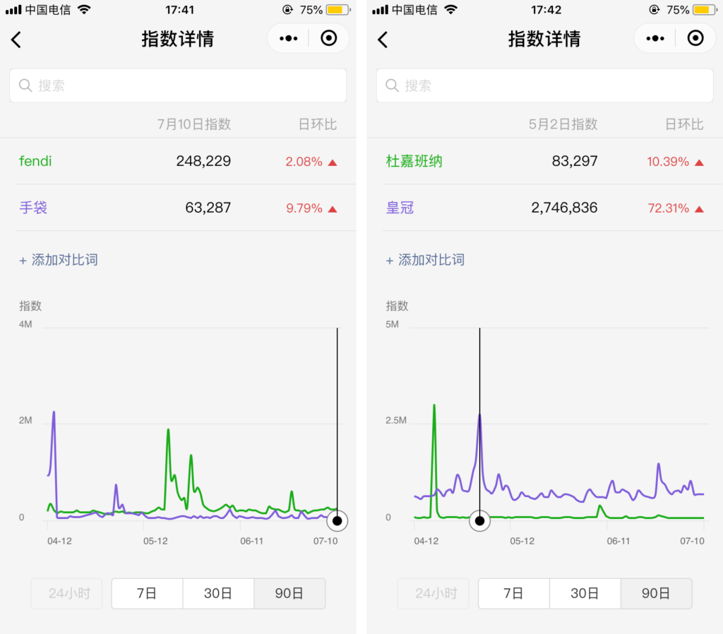
Task: Click the battery icon in left status bar
Action: (338, 10)
